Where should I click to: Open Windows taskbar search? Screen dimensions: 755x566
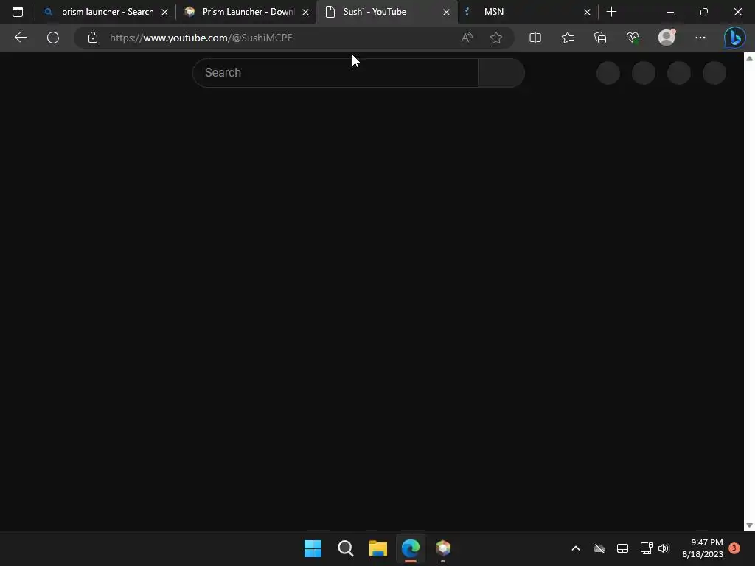pos(345,548)
